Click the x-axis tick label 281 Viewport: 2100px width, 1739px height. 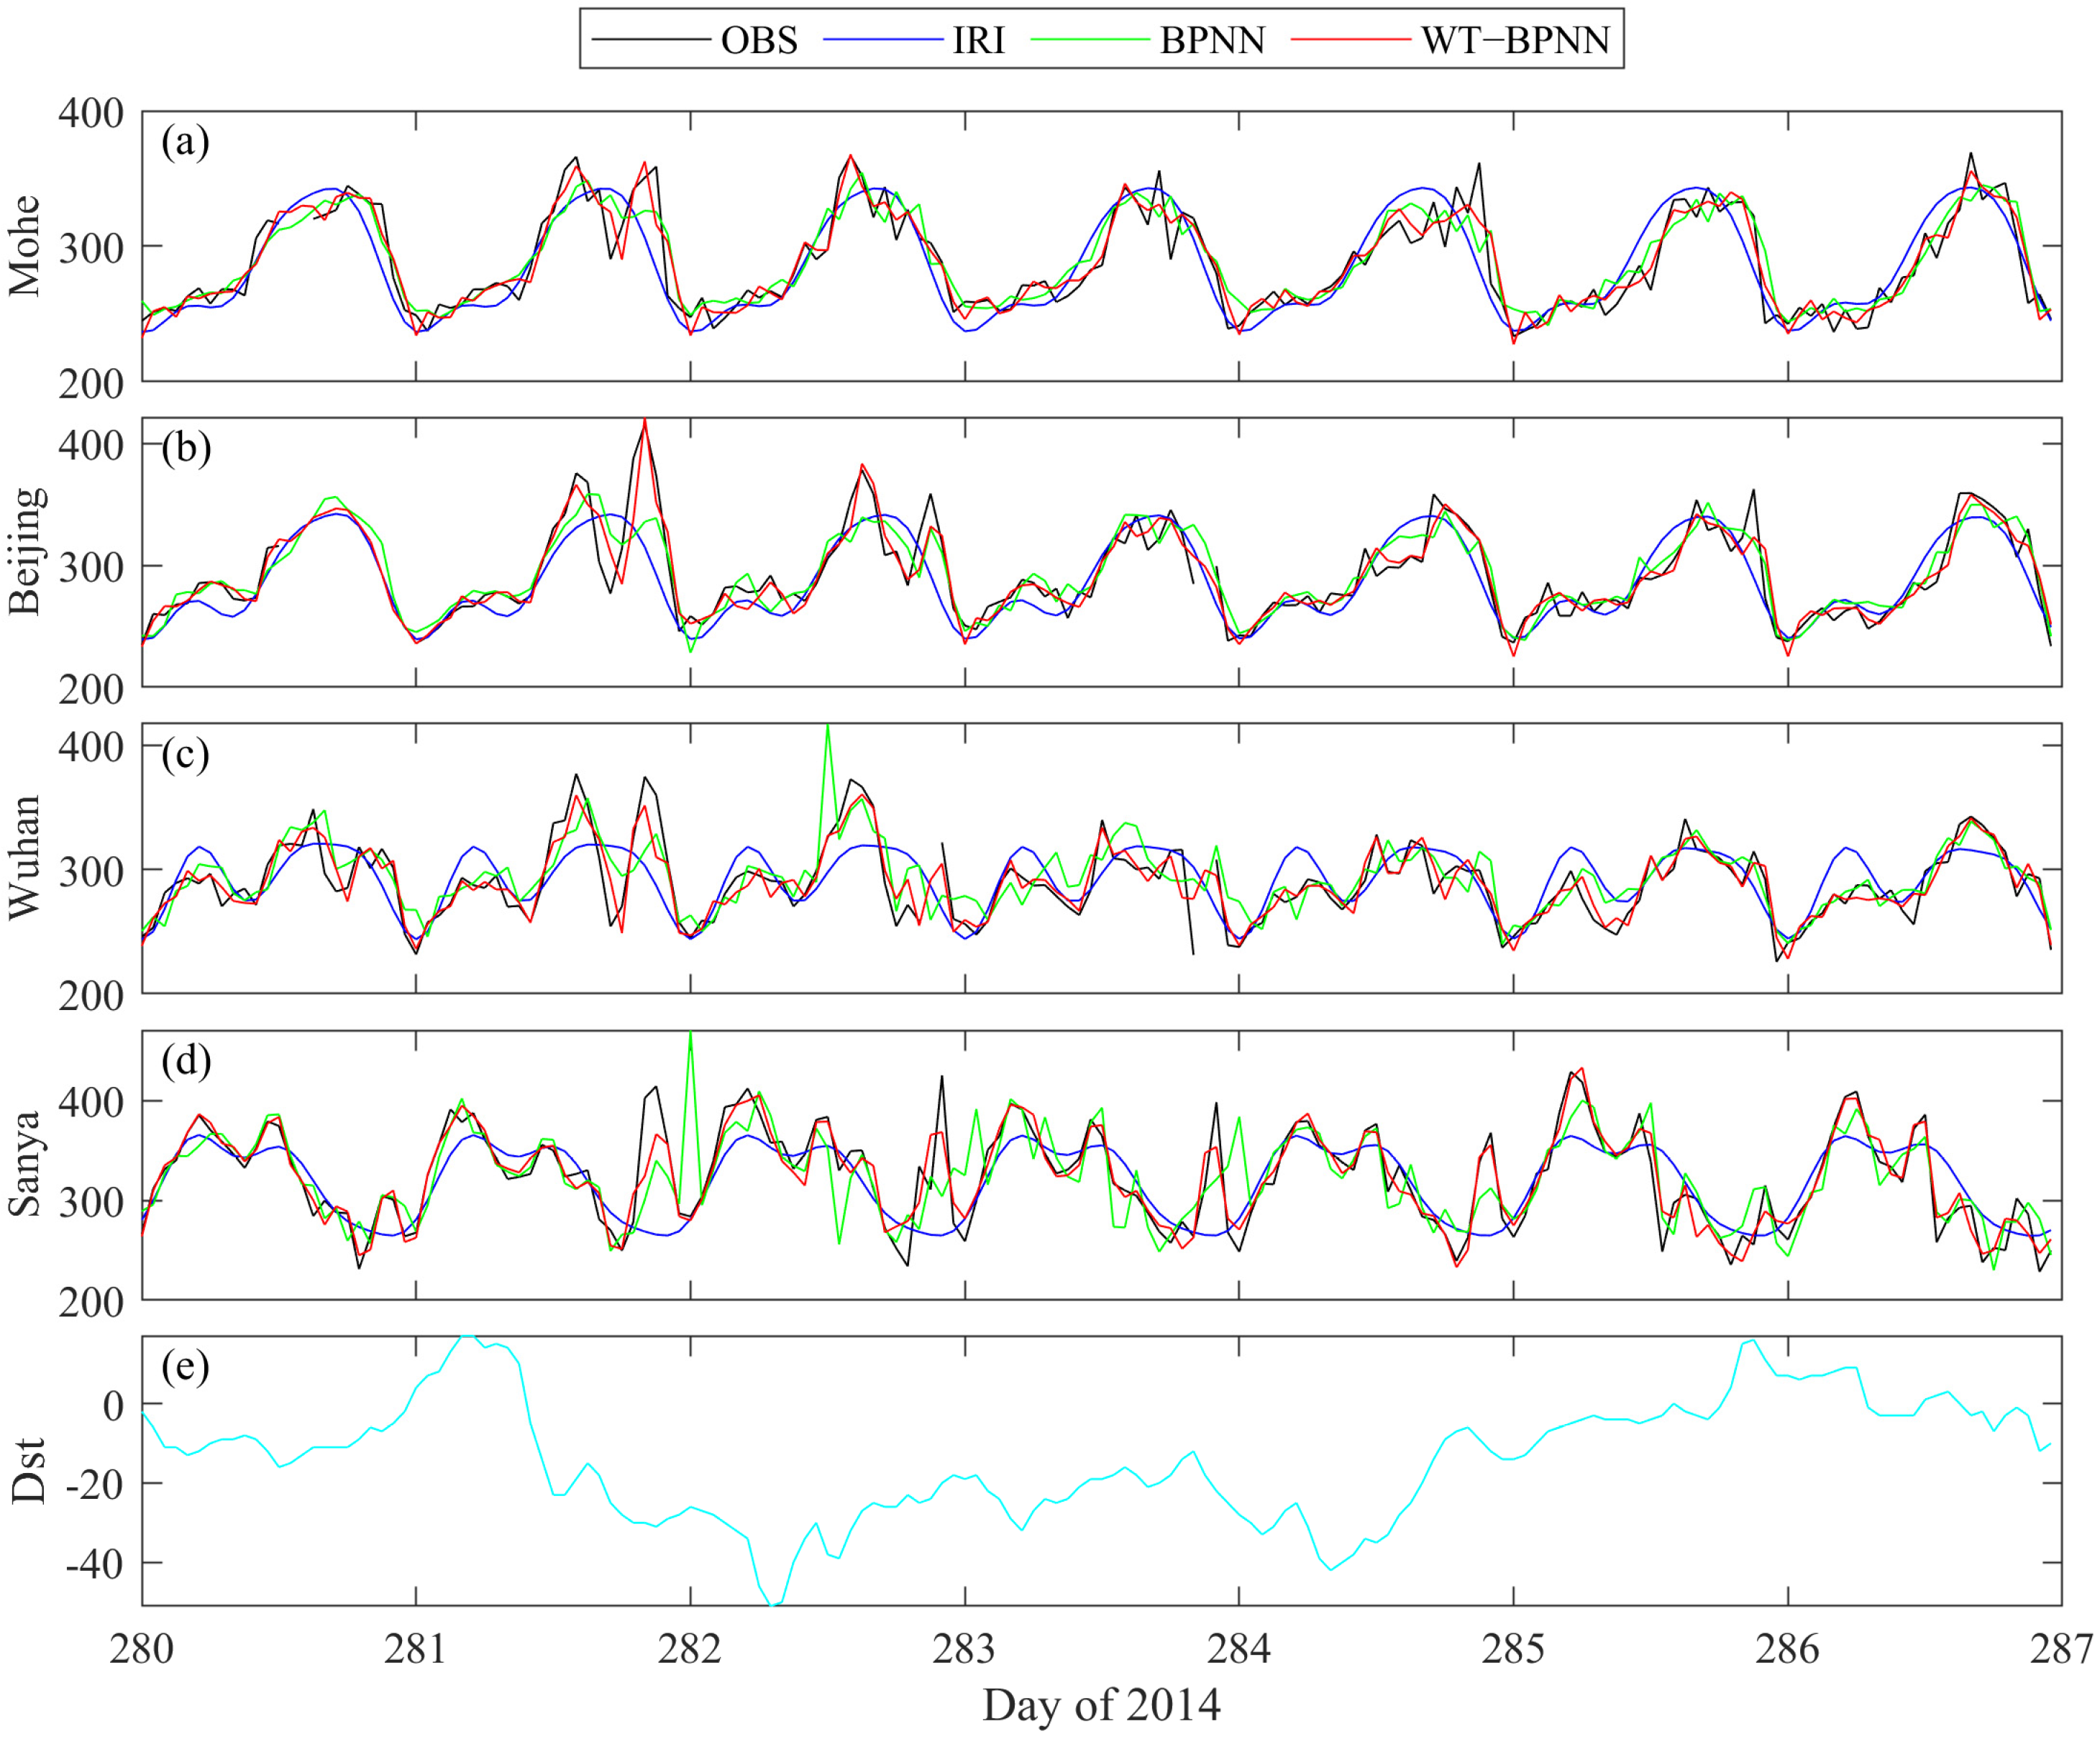pyautogui.click(x=416, y=1648)
